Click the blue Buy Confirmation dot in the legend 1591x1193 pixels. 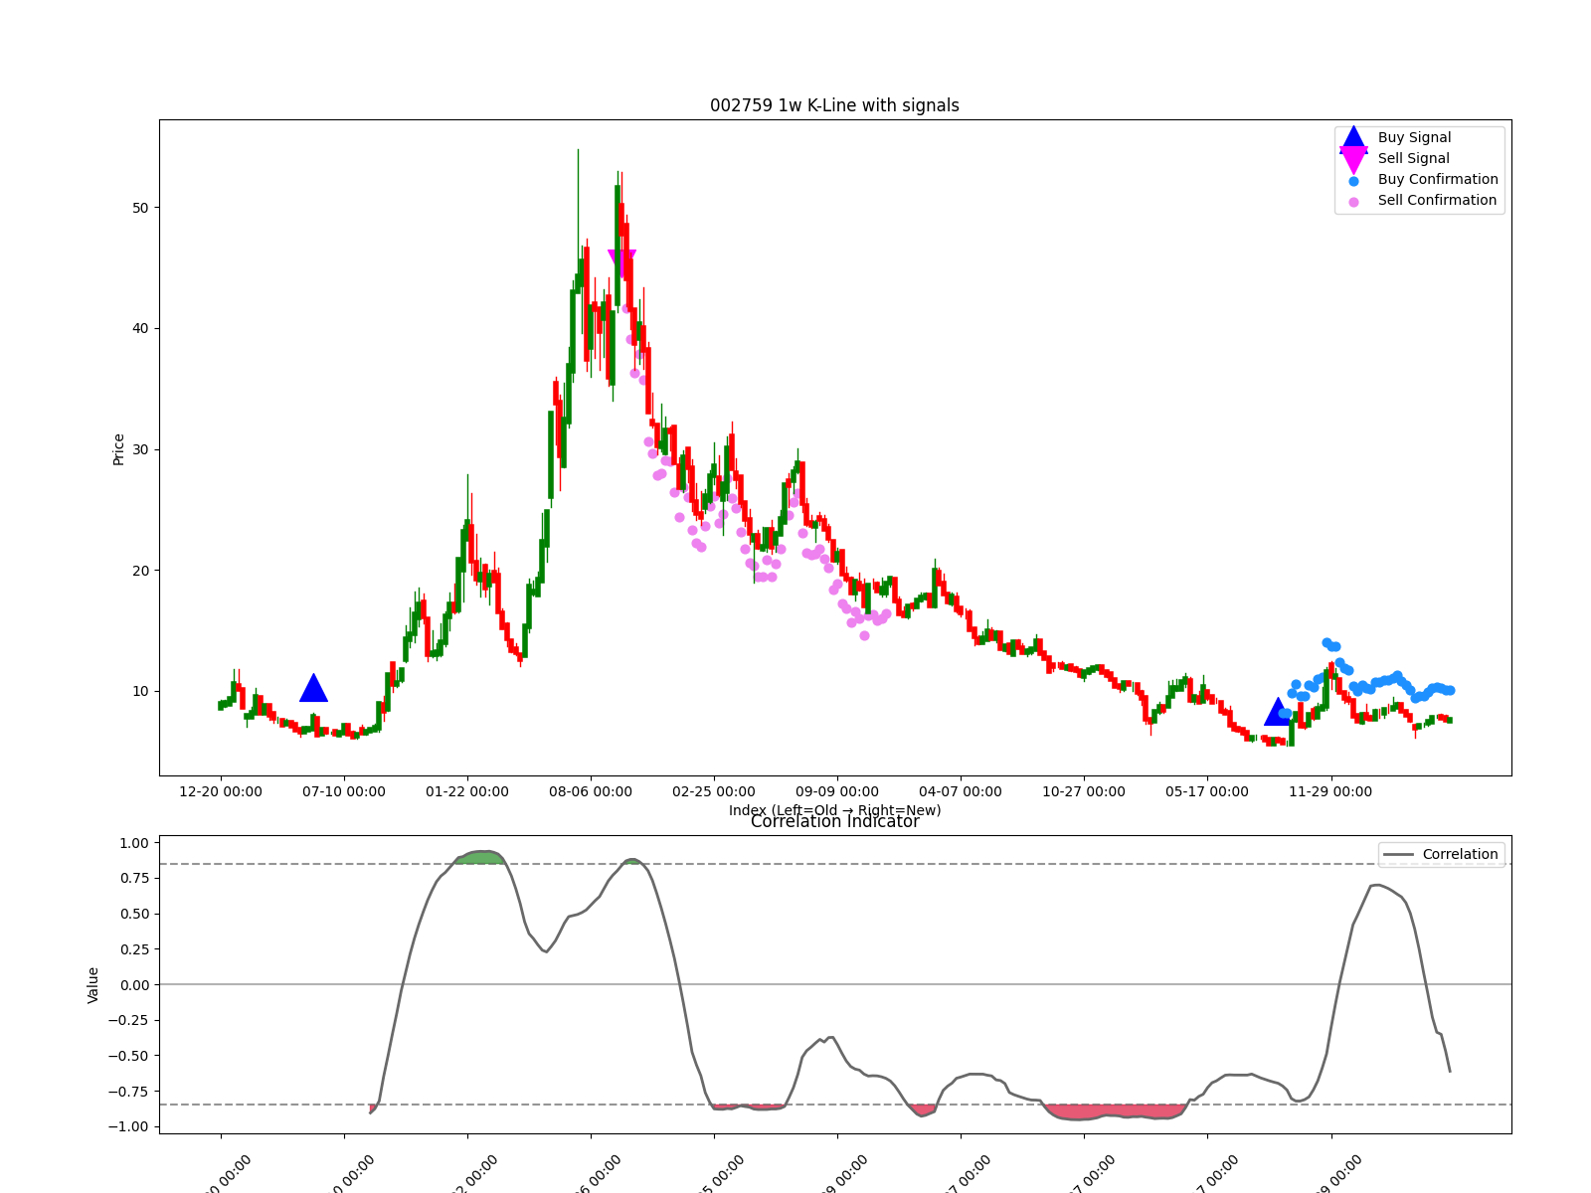pos(1353,181)
